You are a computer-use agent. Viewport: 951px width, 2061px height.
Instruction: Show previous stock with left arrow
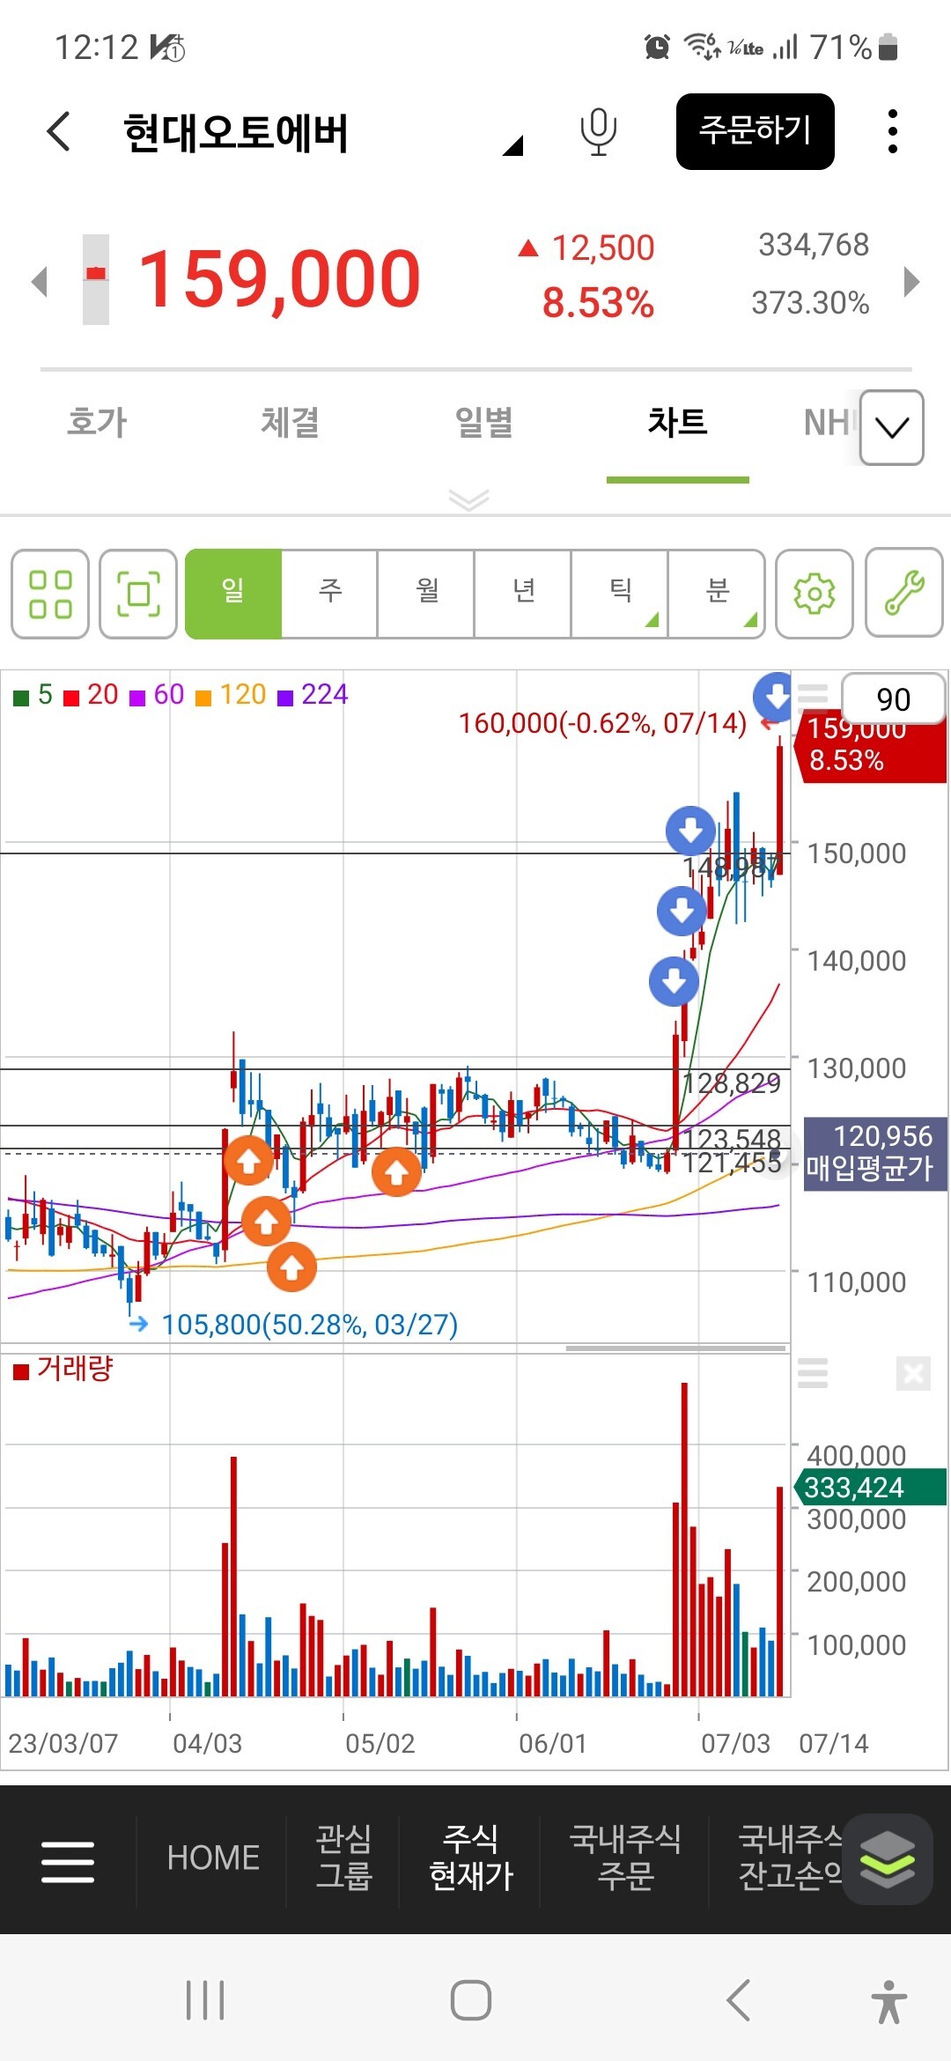click(x=39, y=282)
